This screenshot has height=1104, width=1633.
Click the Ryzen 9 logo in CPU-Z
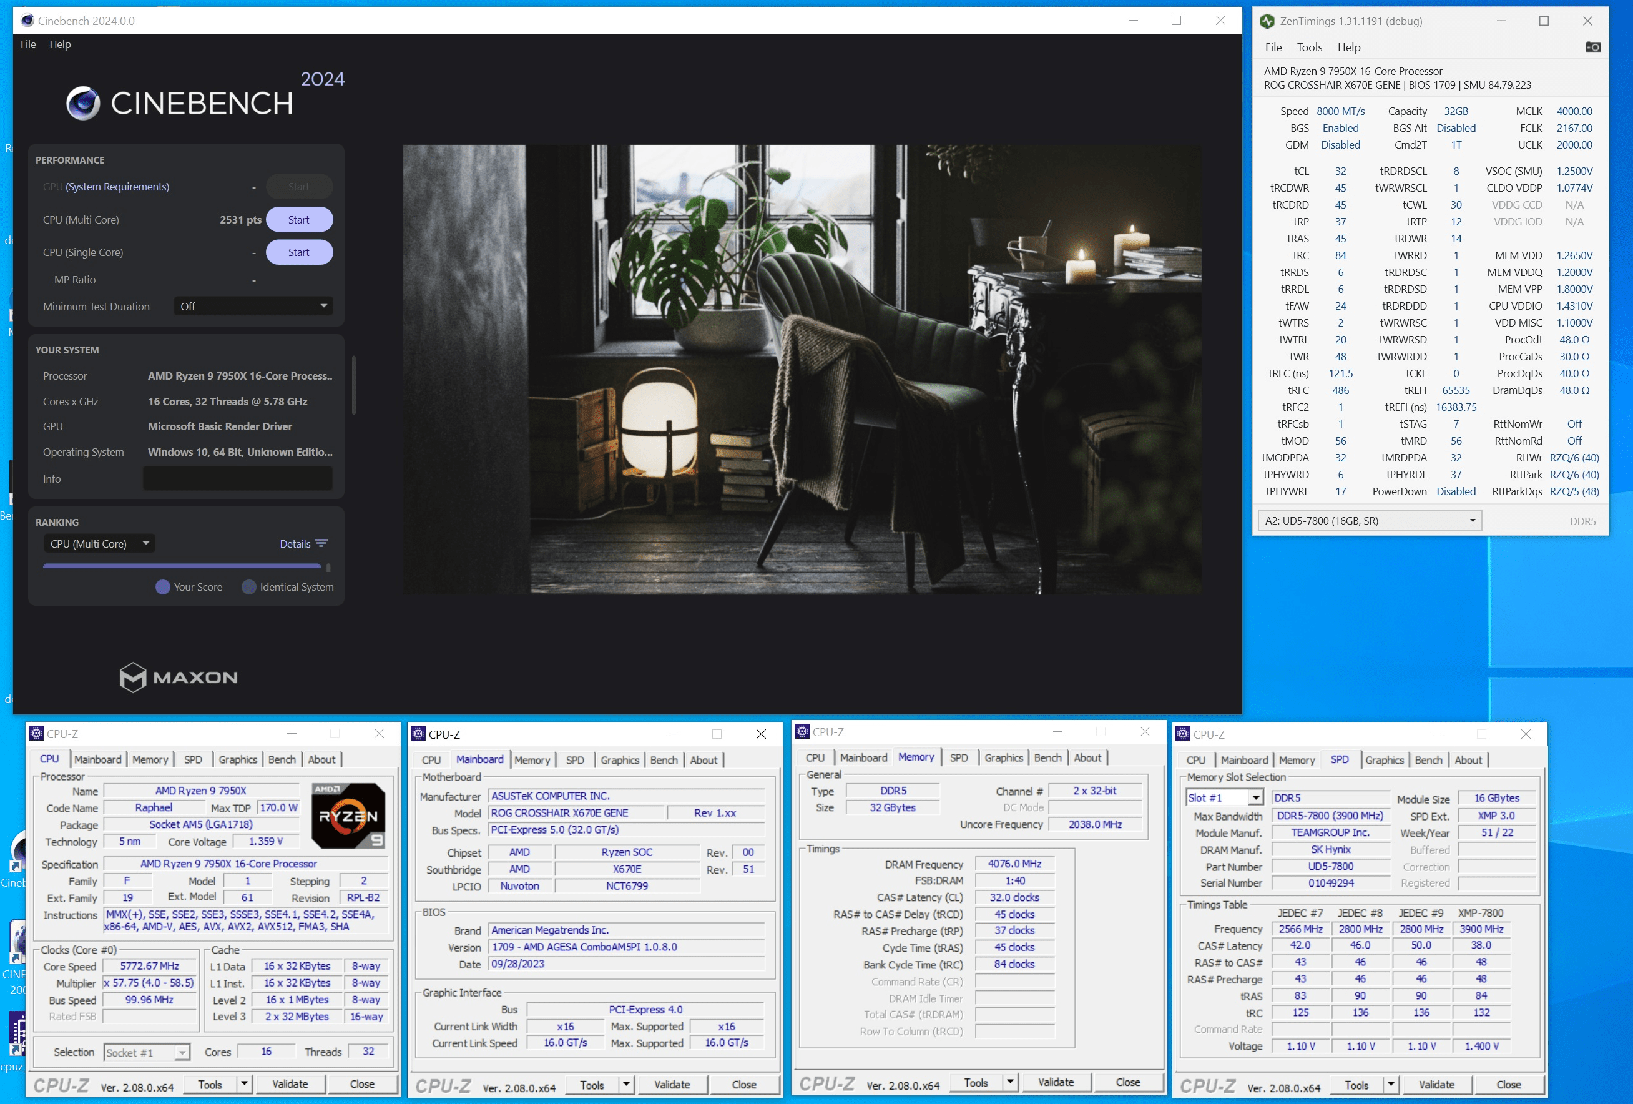coord(348,815)
